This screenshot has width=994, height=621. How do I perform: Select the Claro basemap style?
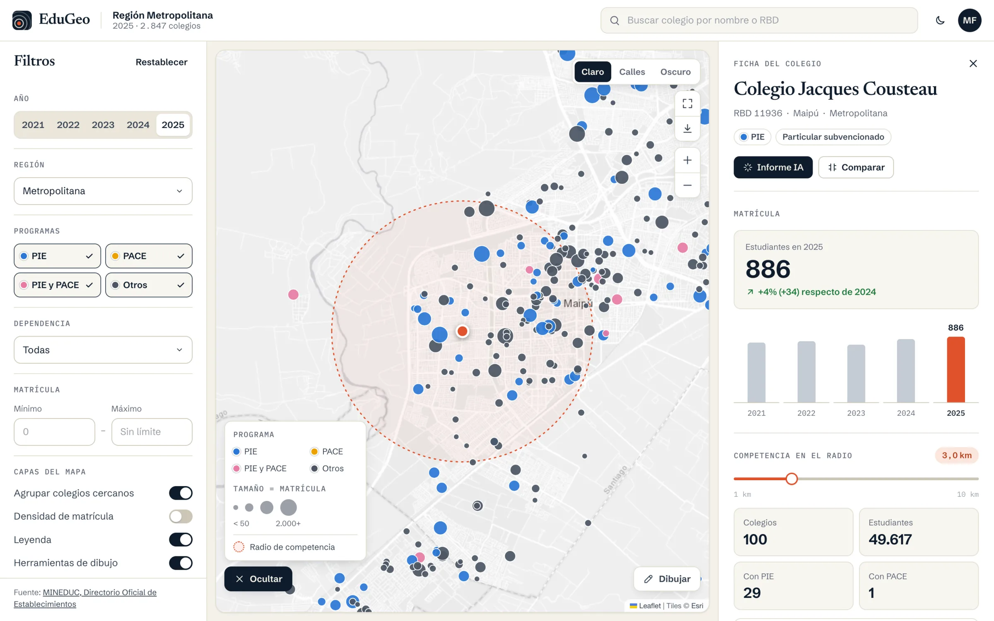[x=593, y=72]
